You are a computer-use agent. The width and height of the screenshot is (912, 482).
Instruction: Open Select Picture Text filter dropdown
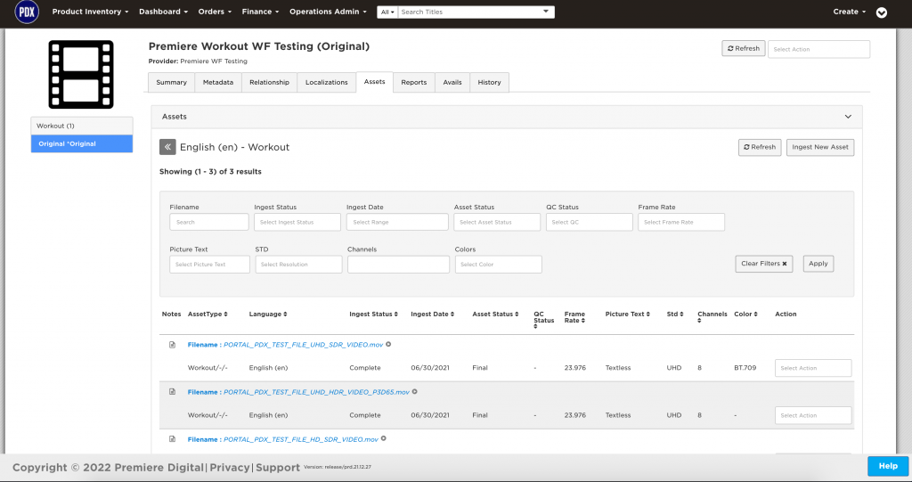(209, 265)
